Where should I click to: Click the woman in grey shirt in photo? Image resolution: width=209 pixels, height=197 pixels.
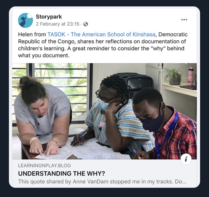pyautogui.click(x=42, y=114)
